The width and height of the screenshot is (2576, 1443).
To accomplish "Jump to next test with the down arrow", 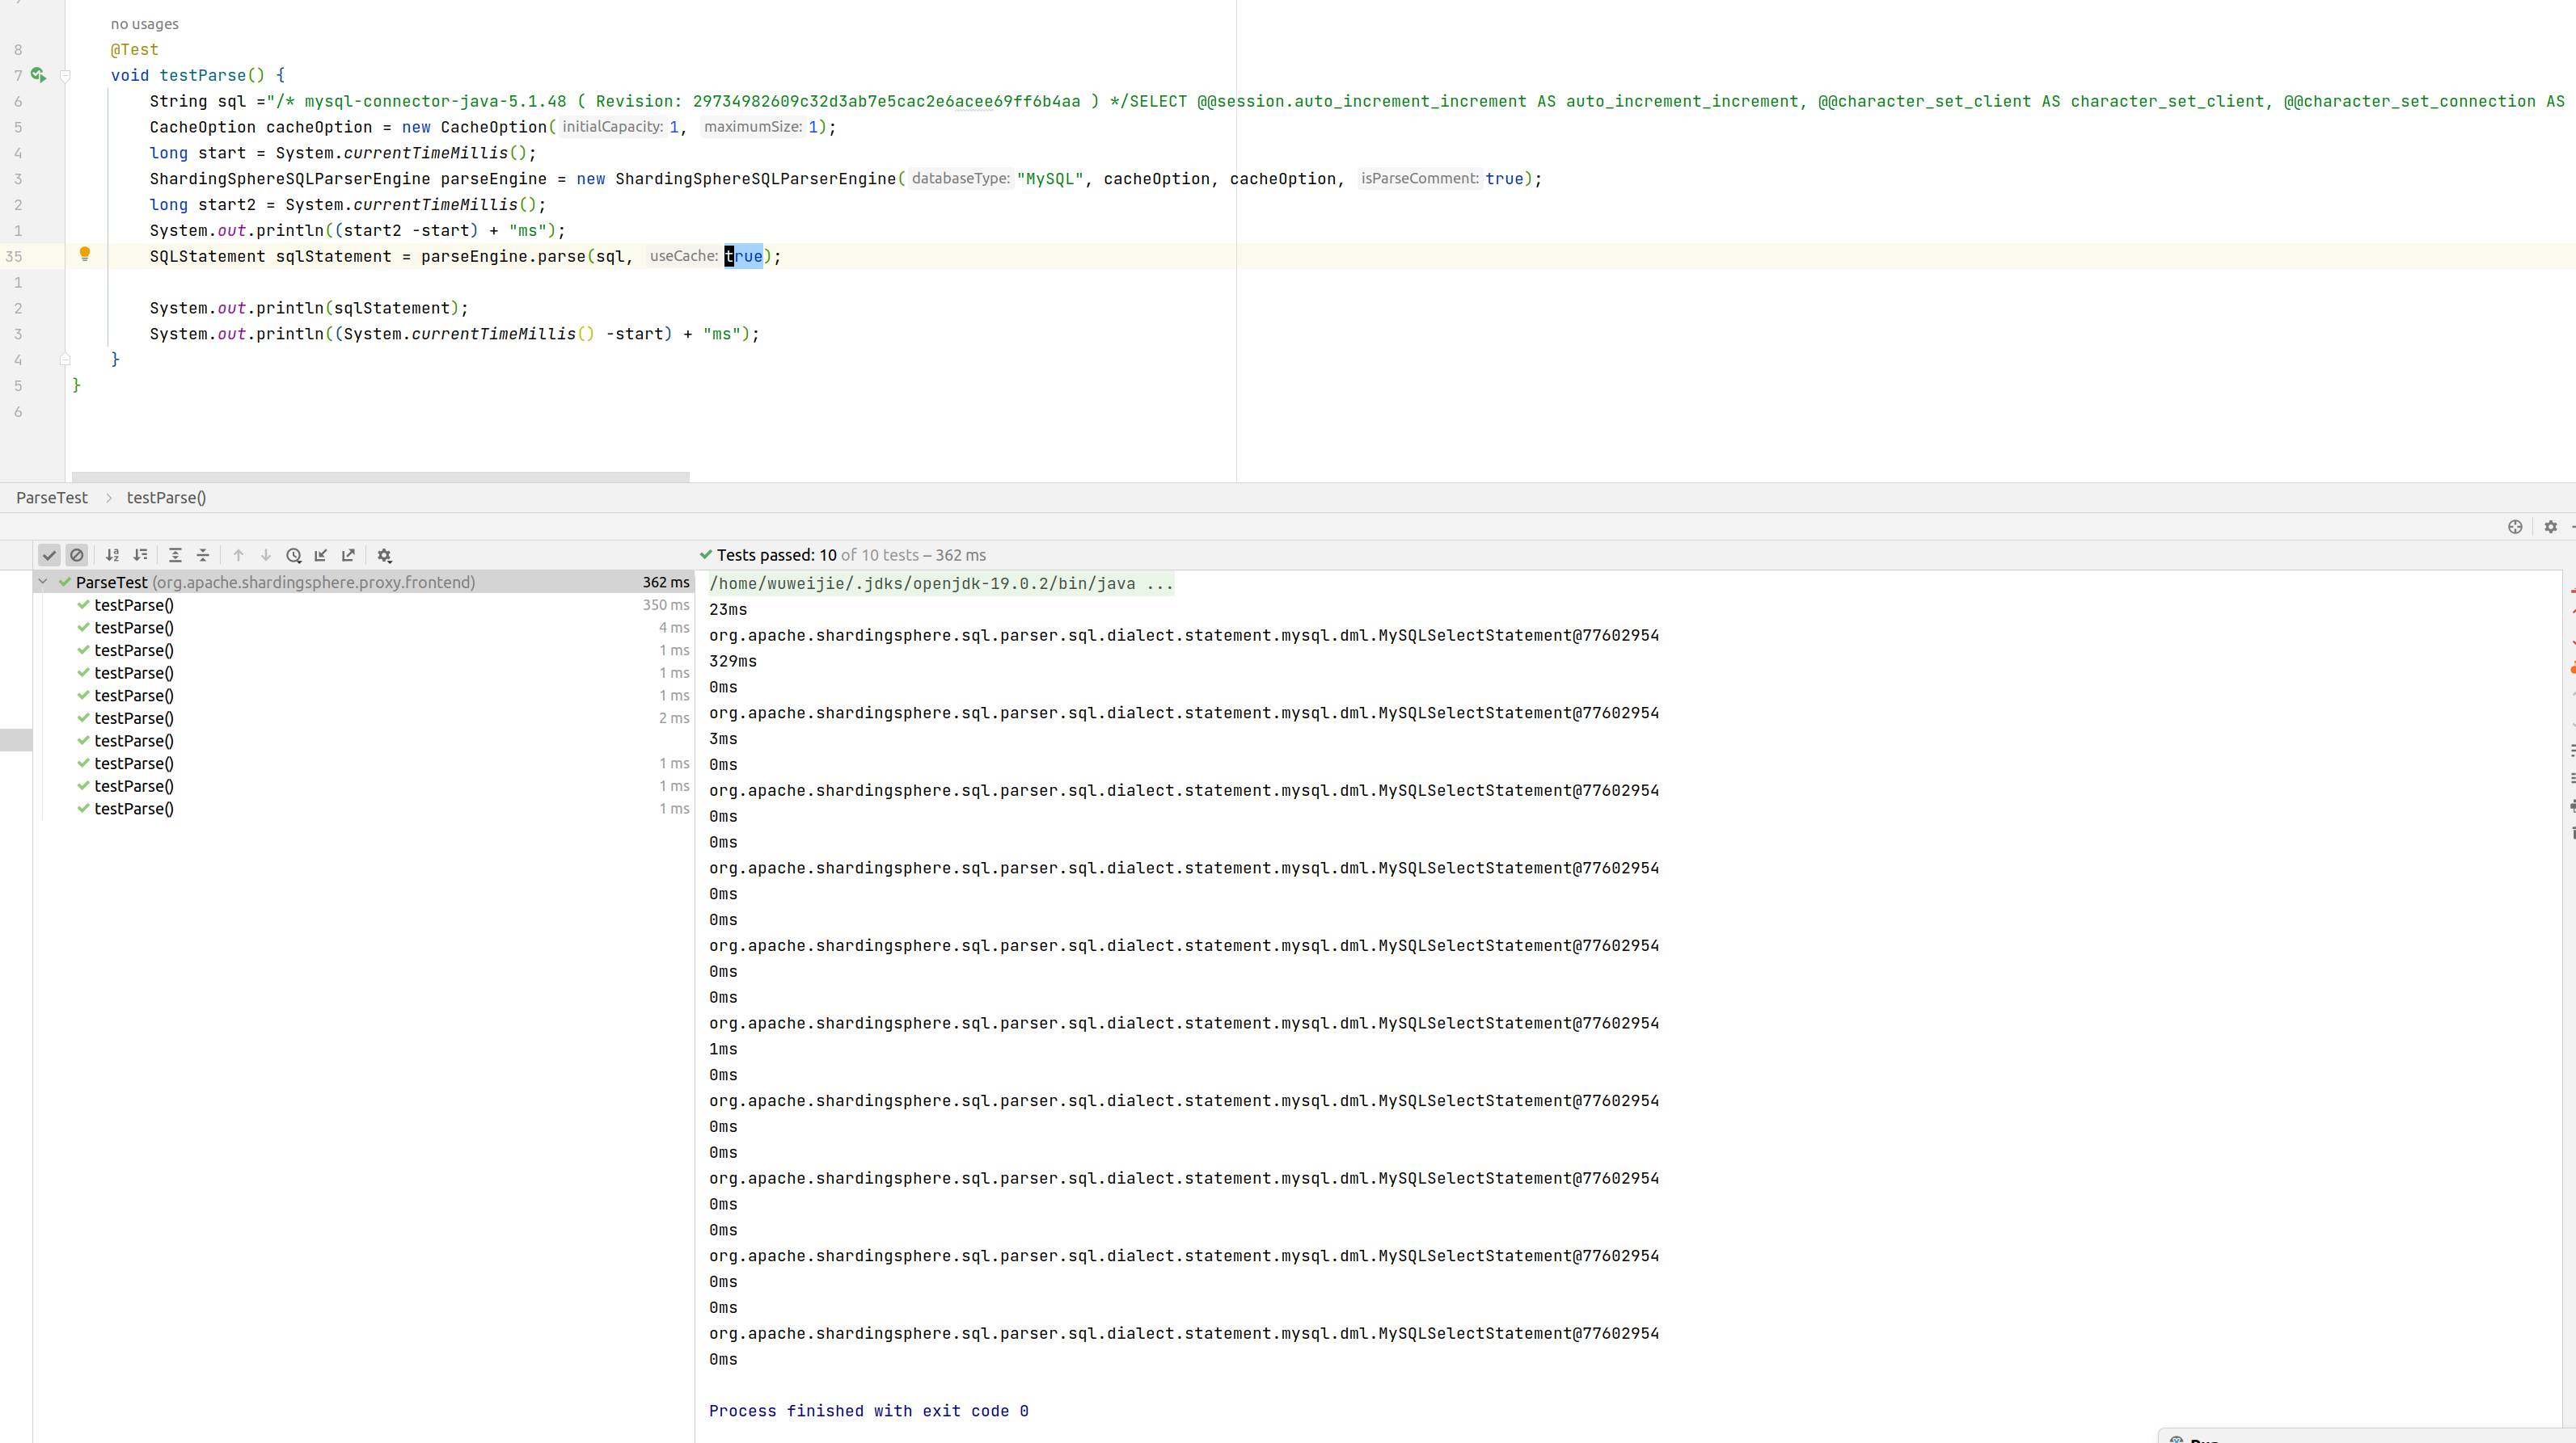I will coord(265,556).
